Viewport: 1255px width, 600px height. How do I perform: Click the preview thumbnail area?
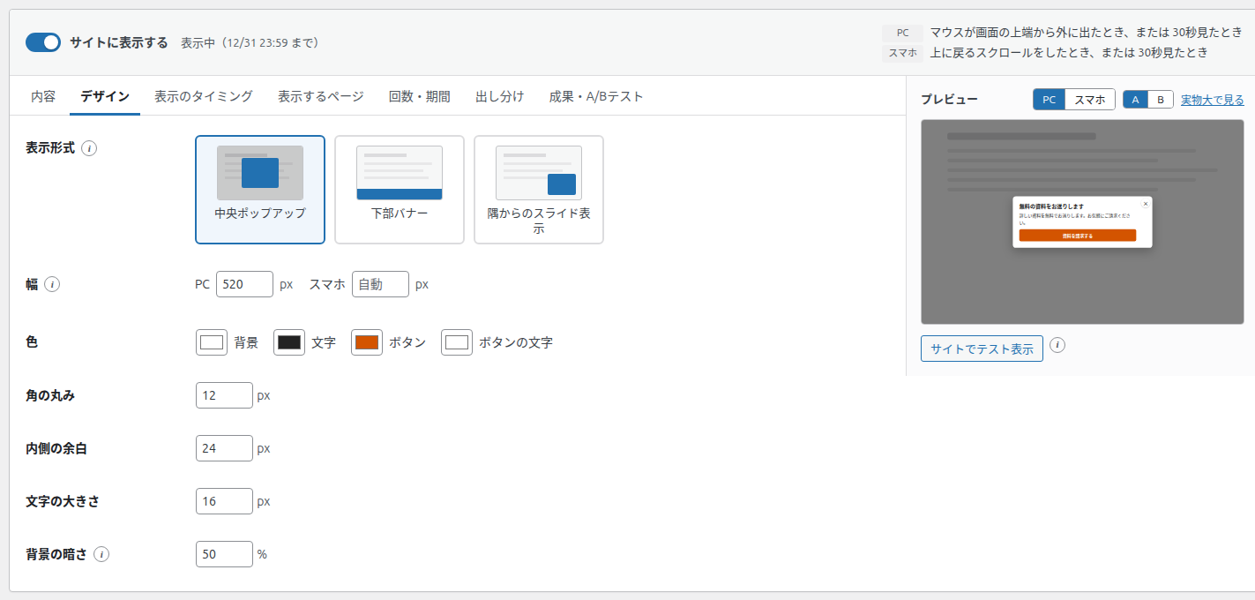coord(1082,221)
